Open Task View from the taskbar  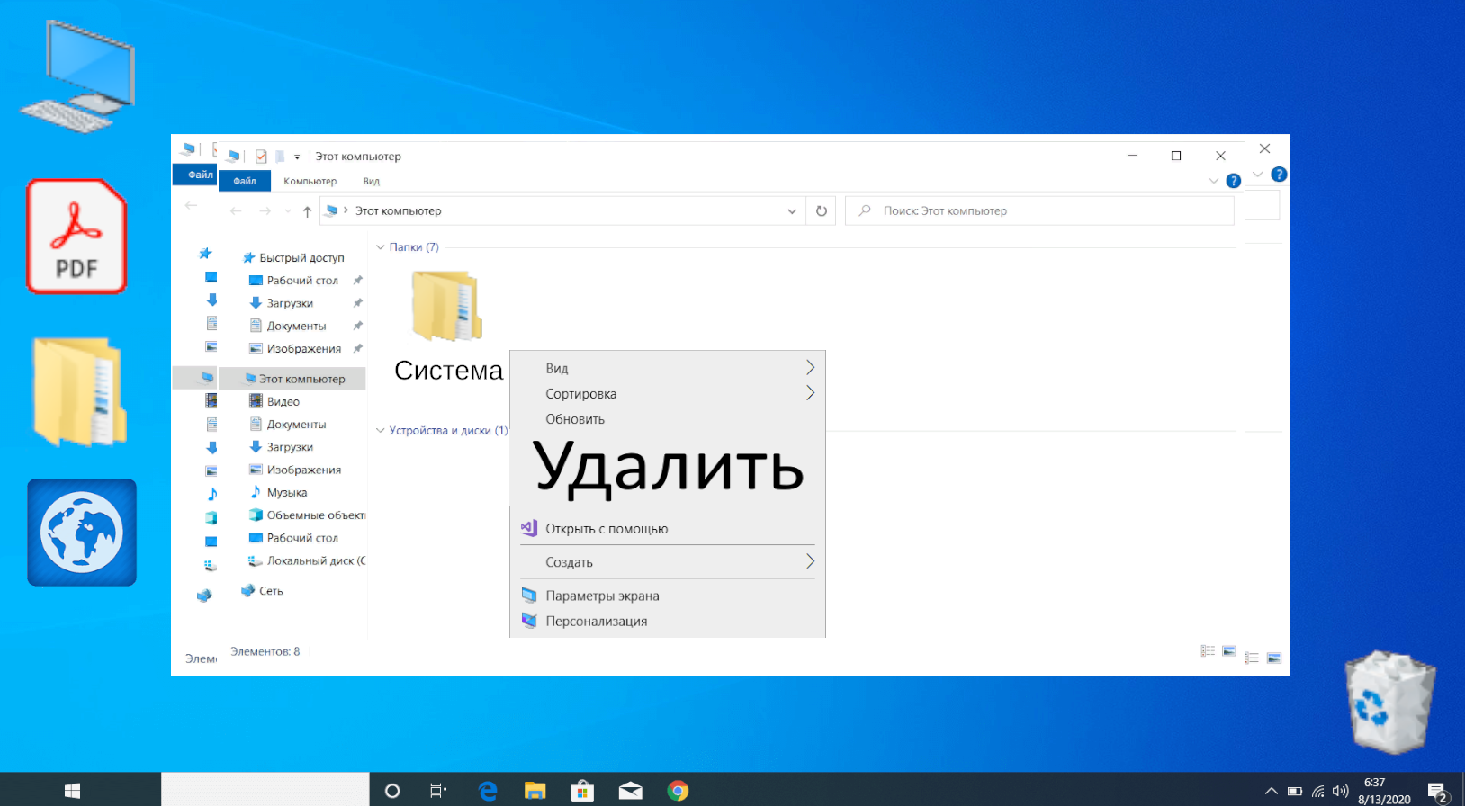click(438, 791)
